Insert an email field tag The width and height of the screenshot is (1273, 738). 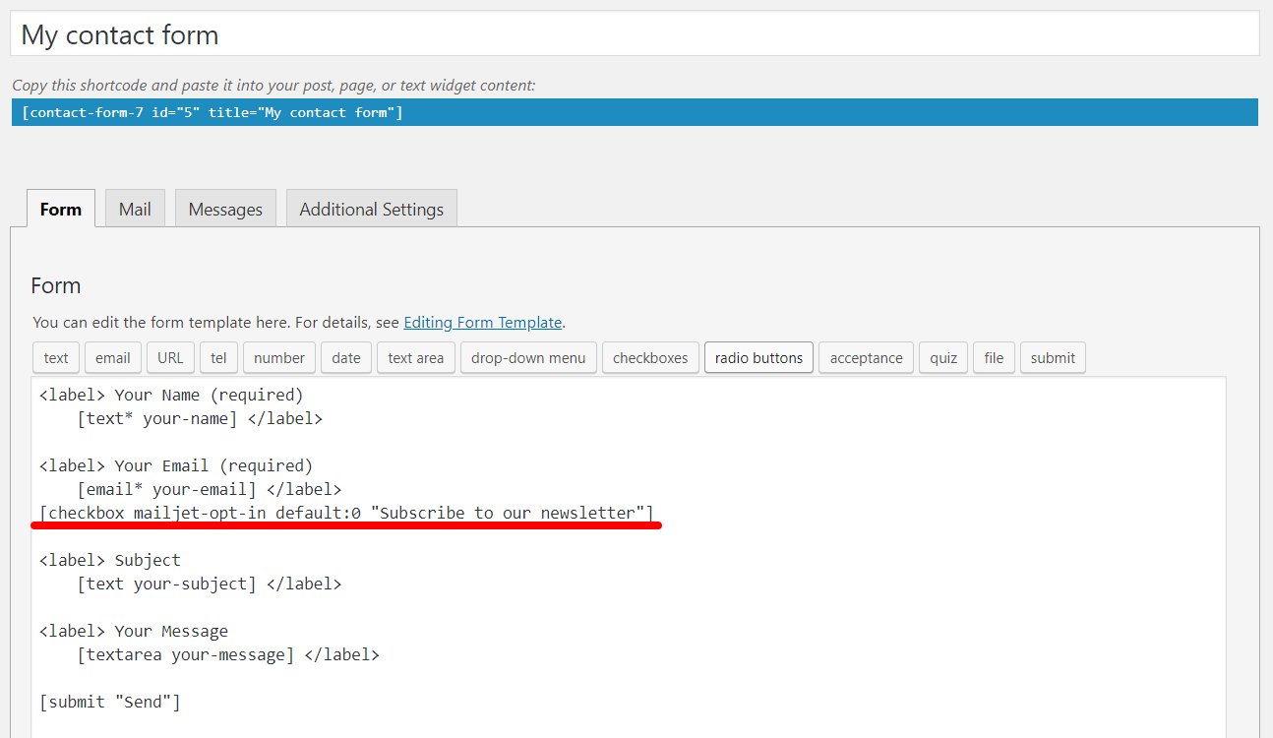[113, 358]
